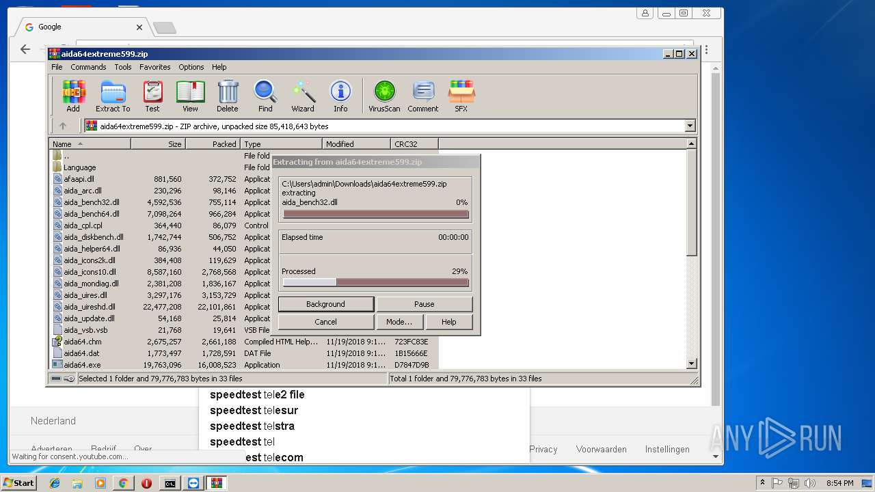The width and height of the screenshot is (875, 492).
Task: Select the aida_uireshd.dll file row
Action: 243,307
